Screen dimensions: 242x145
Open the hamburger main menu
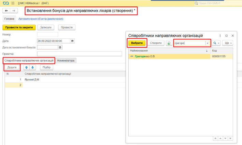click(13, 3)
